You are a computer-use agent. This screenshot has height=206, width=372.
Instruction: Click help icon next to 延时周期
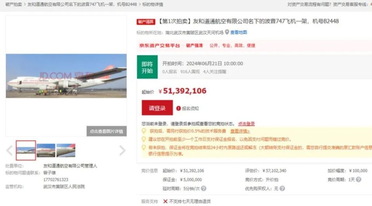point(203,189)
